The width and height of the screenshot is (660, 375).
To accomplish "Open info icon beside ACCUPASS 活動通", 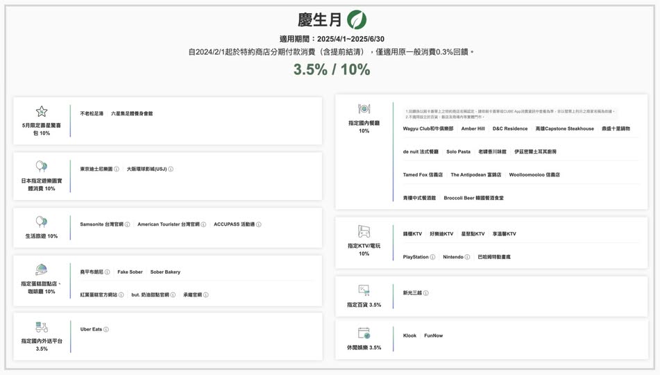I will pos(259,224).
